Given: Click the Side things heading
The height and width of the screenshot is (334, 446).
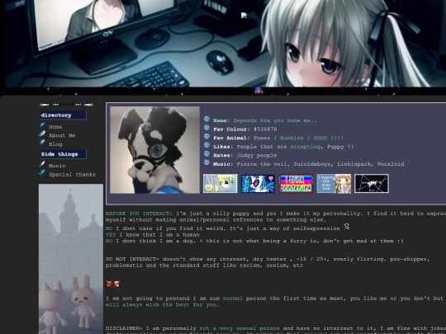Looking at the screenshot, I should pos(63,154).
